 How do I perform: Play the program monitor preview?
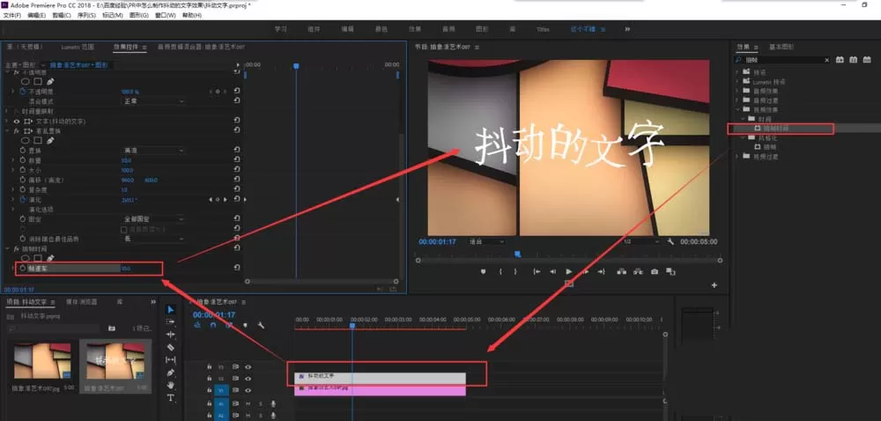[x=569, y=271]
